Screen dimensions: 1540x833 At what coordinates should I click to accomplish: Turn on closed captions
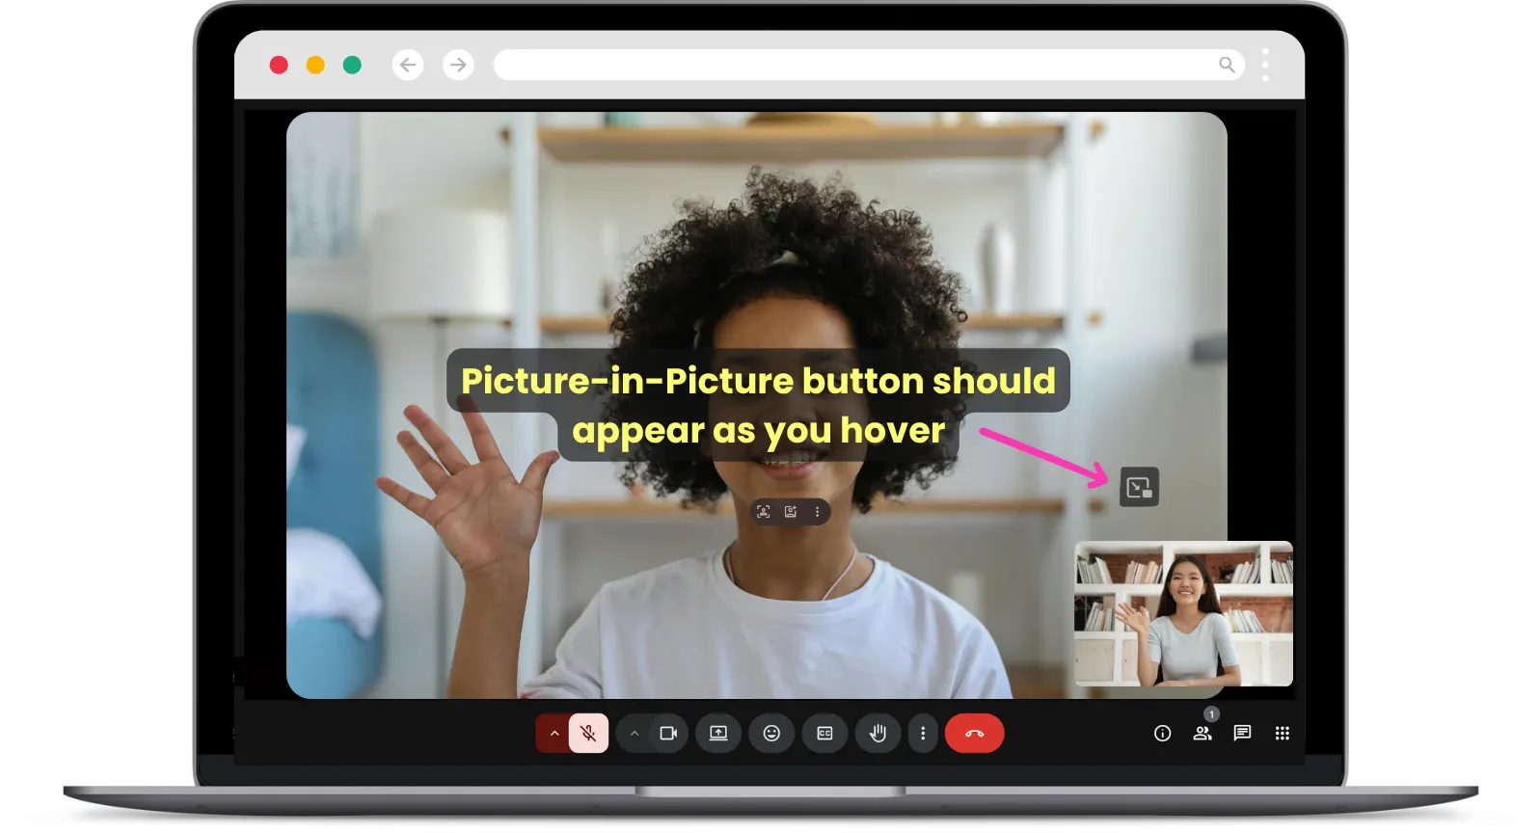(824, 734)
